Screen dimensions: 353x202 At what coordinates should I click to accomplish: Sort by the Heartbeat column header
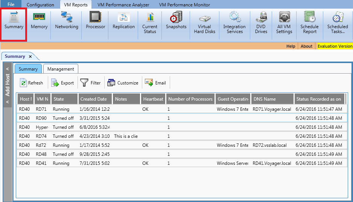[x=153, y=99]
